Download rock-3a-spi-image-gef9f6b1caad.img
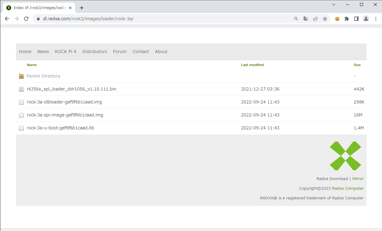This screenshot has height=231, width=382. pyautogui.click(x=65, y=115)
